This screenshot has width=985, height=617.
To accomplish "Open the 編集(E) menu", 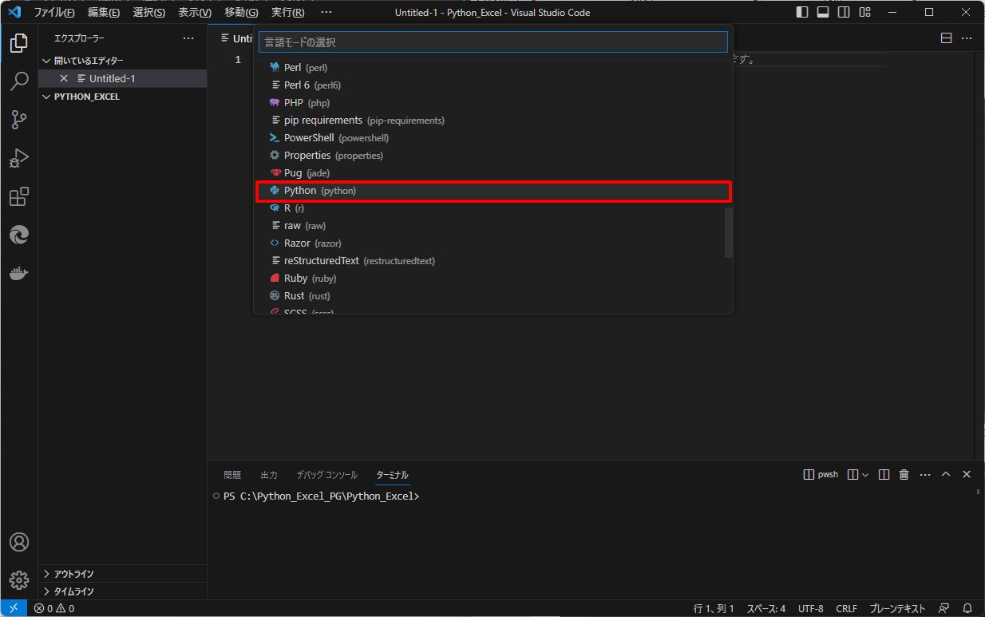I will coord(104,12).
